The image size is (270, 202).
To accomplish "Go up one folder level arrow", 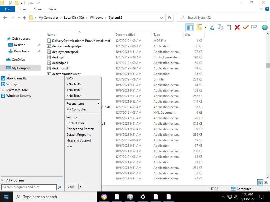I will pos(25,18).
